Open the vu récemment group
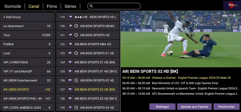Image resolution: width=241 pixels, height=112 pixels. pos(27,26)
